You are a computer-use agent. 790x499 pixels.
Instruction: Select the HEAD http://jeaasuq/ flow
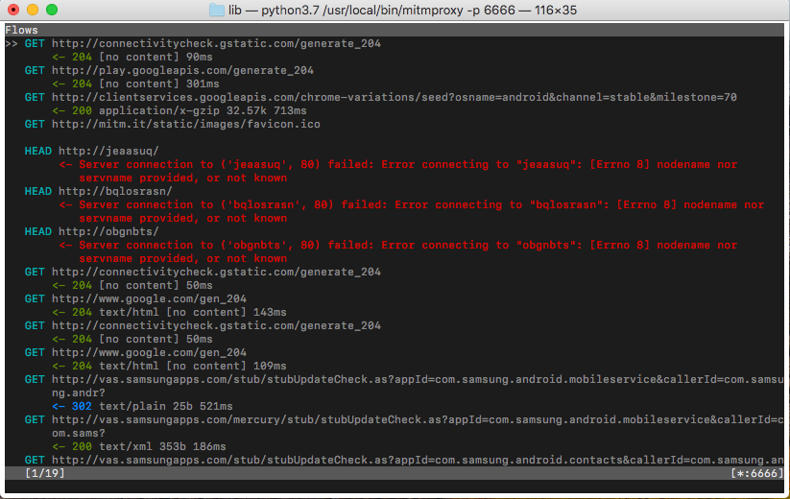[92, 151]
